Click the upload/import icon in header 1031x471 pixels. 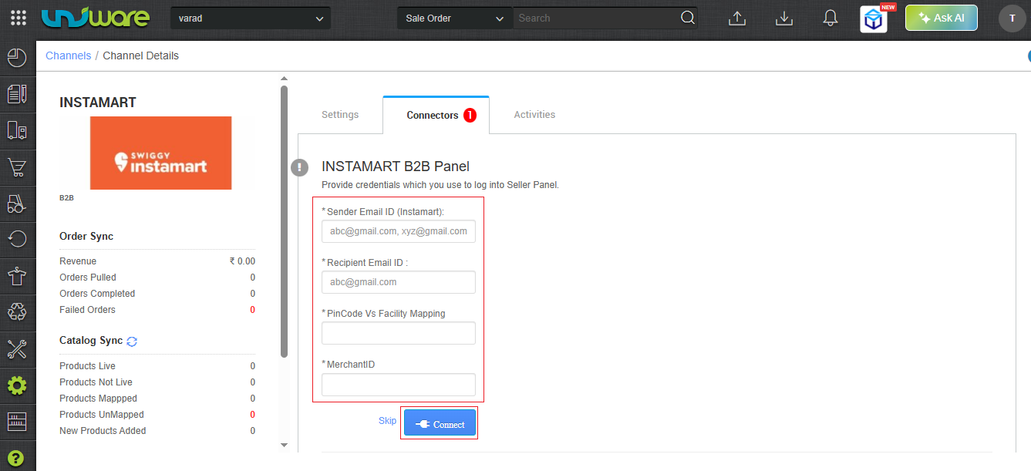click(737, 18)
